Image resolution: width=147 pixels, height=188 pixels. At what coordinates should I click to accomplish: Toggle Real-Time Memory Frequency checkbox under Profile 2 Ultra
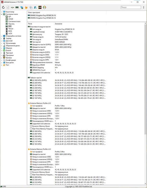click(31, 175)
